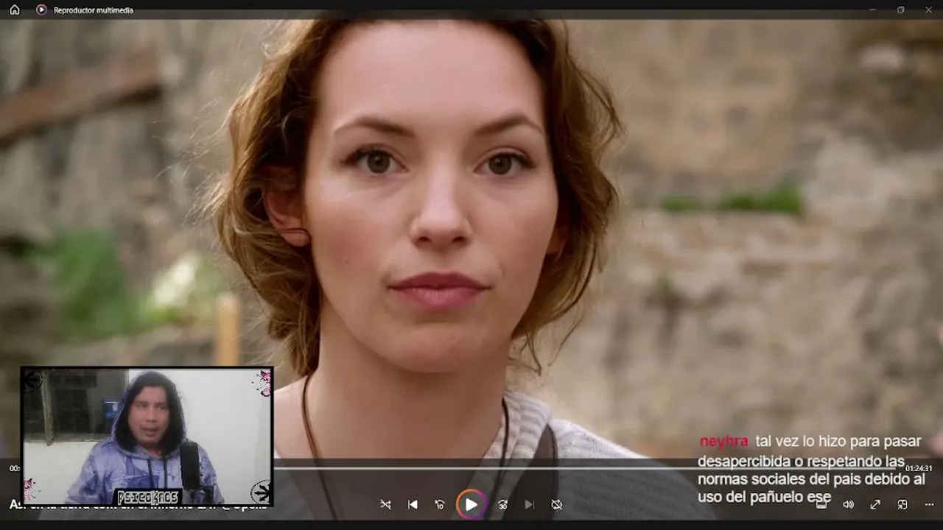Image resolution: width=943 pixels, height=530 pixels.
Task: Adjust volume with the speaker icon
Action: coord(848,504)
